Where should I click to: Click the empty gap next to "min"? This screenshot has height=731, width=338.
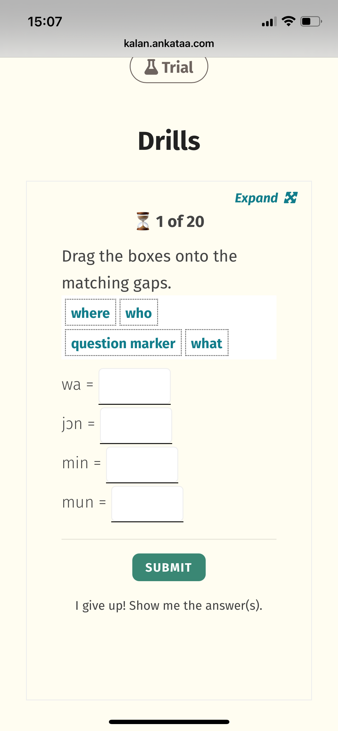click(142, 465)
